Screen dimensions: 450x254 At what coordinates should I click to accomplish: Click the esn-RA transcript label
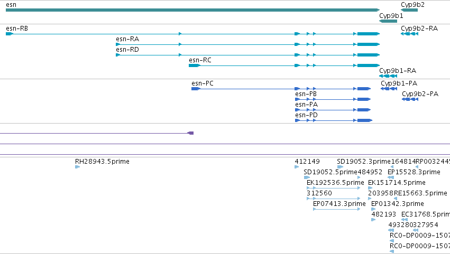tap(127, 39)
